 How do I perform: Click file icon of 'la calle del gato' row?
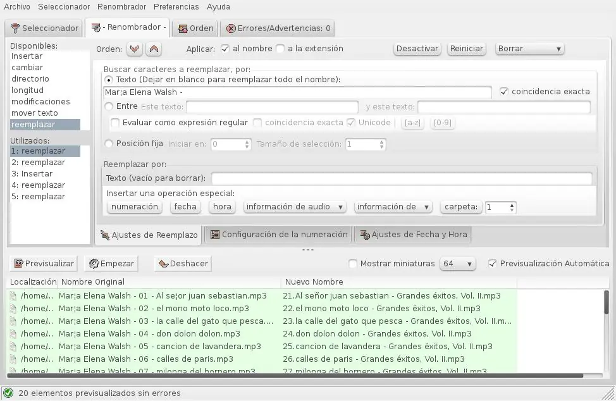13,321
